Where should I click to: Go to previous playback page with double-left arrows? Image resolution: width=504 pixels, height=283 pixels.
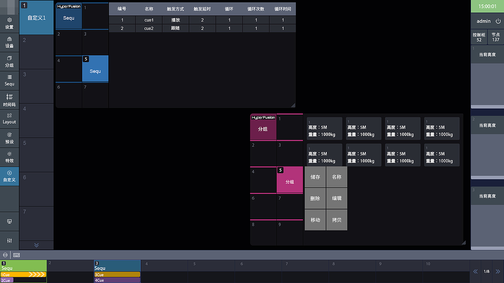click(x=475, y=272)
